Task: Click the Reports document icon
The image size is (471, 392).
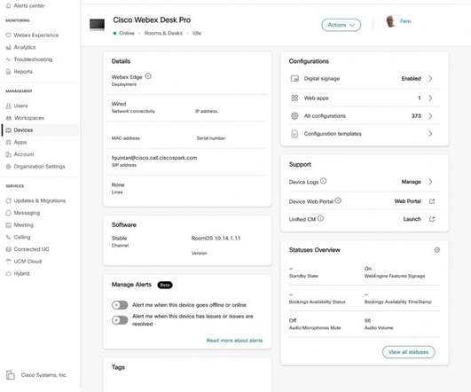Action: pyautogui.click(x=8, y=72)
